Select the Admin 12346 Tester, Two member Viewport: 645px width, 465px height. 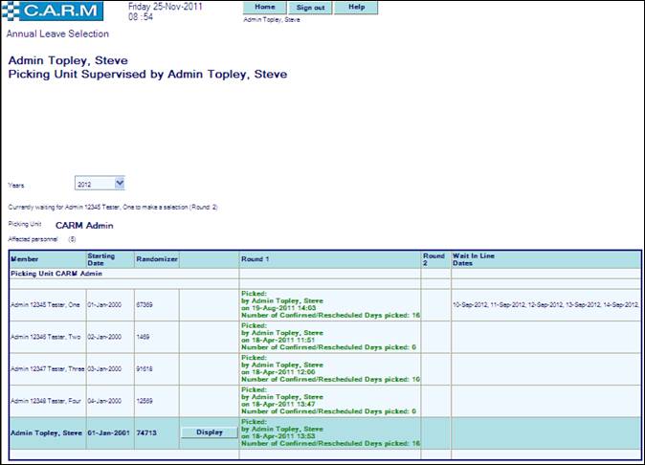click(x=45, y=337)
